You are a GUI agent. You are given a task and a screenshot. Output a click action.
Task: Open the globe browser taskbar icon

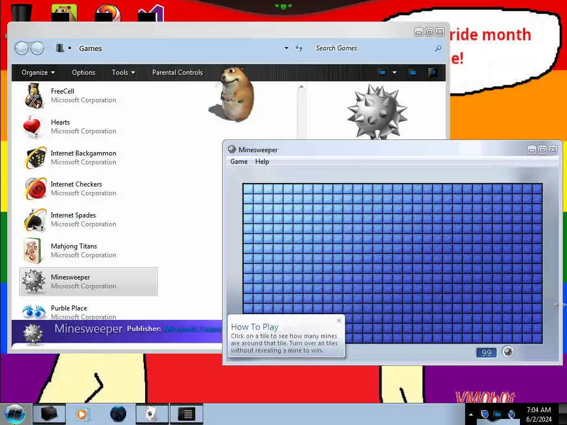(x=118, y=414)
